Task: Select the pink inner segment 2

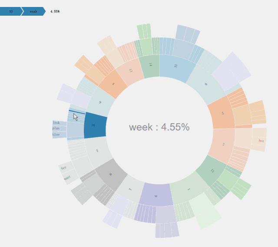Action: tap(223, 144)
